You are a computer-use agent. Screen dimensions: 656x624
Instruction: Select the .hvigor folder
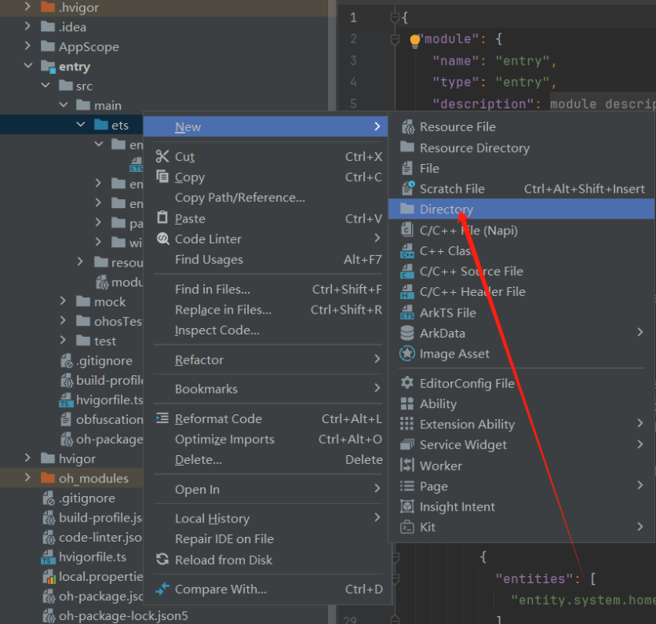78,7
